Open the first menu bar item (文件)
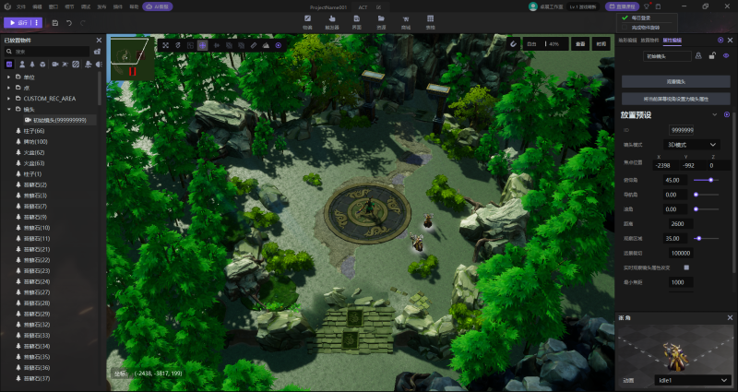The height and width of the screenshot is (392, 738). [21, 7]
